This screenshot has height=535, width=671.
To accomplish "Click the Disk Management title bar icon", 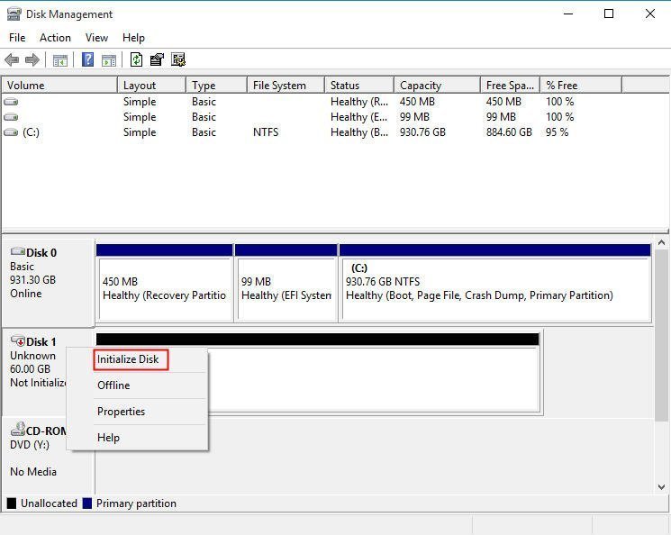I will click(14, 14).
